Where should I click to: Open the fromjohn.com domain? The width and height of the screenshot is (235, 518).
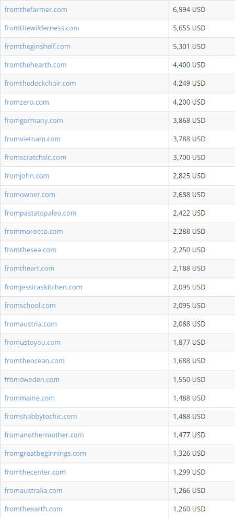(27, 176)
